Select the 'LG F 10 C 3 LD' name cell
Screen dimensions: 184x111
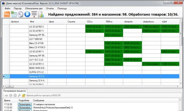[x=38, y=60]
